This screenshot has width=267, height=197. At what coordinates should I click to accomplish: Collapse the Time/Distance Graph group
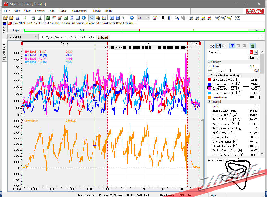pos(209,75)
